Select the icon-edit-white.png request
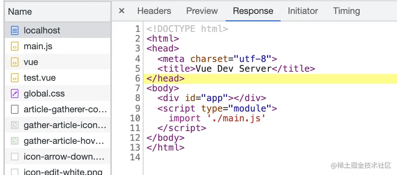This screenshot has height=175, width=397. point(58,170)
